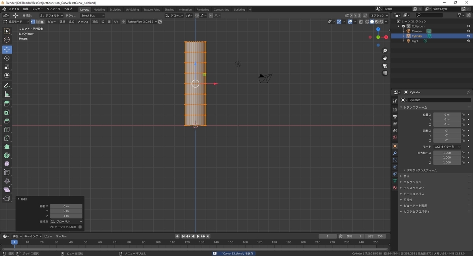Toggle camera view in viewport
The height and width of the screenshot is (256, 473).
point(385,66)
